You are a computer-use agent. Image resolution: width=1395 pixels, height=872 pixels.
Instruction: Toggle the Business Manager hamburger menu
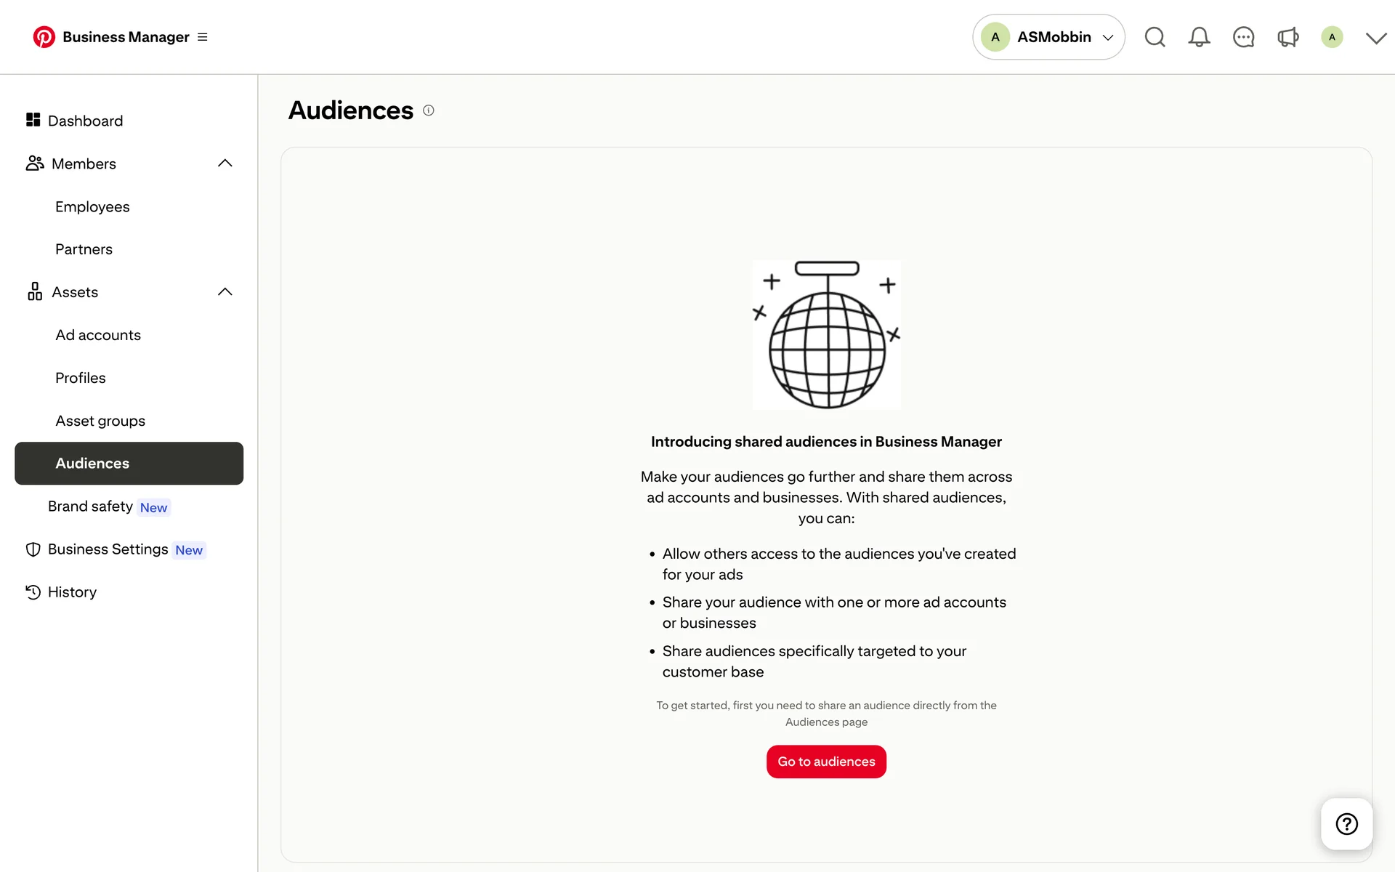click(203, 37)
